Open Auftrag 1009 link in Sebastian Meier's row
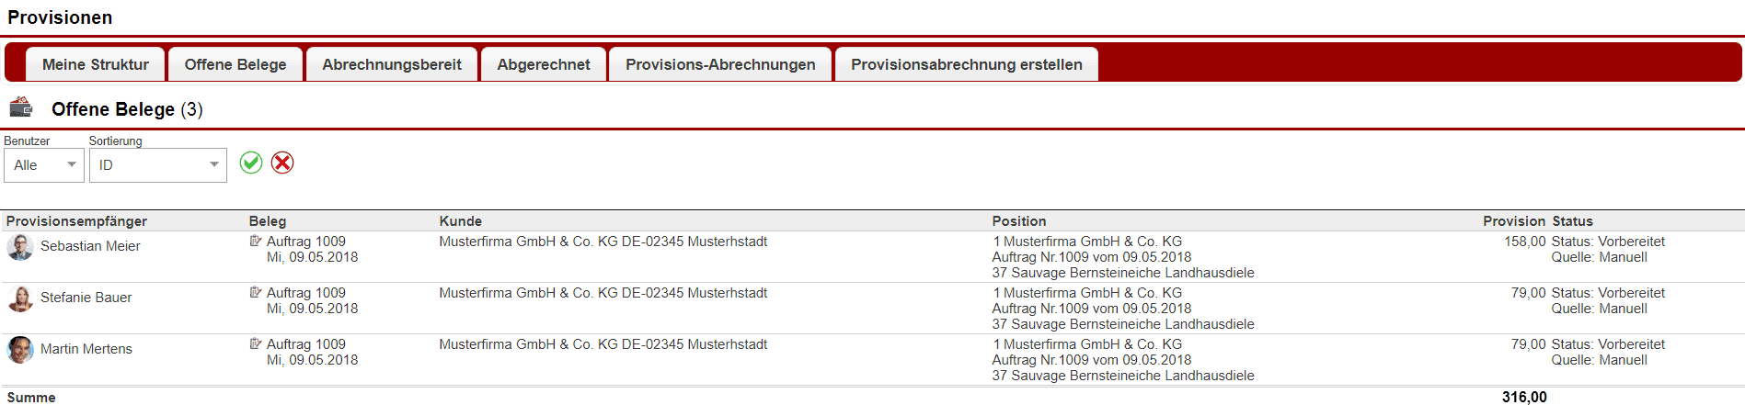This screenshot has height=405, width=1745. [306, 242]
